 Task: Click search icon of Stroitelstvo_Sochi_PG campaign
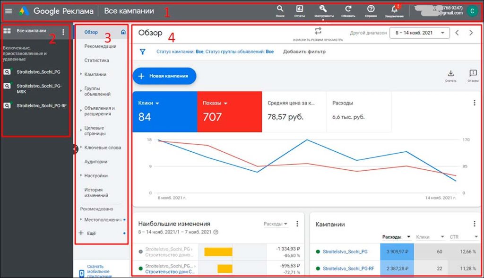pos(7,72)
